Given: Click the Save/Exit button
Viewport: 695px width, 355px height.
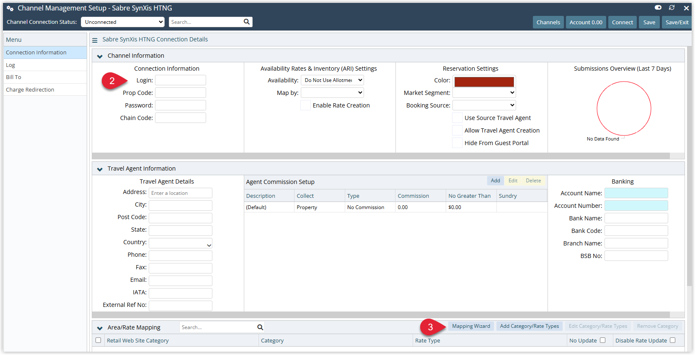Looking at the screenshot, I should click(x=677, y=22).
